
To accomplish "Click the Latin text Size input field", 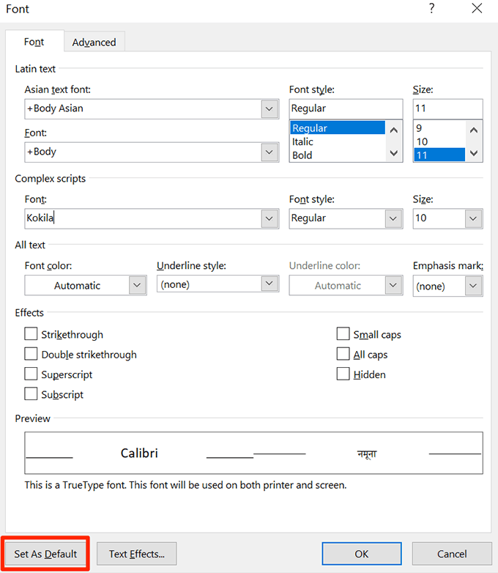I will pyautogui.click(x=447, y=108).
